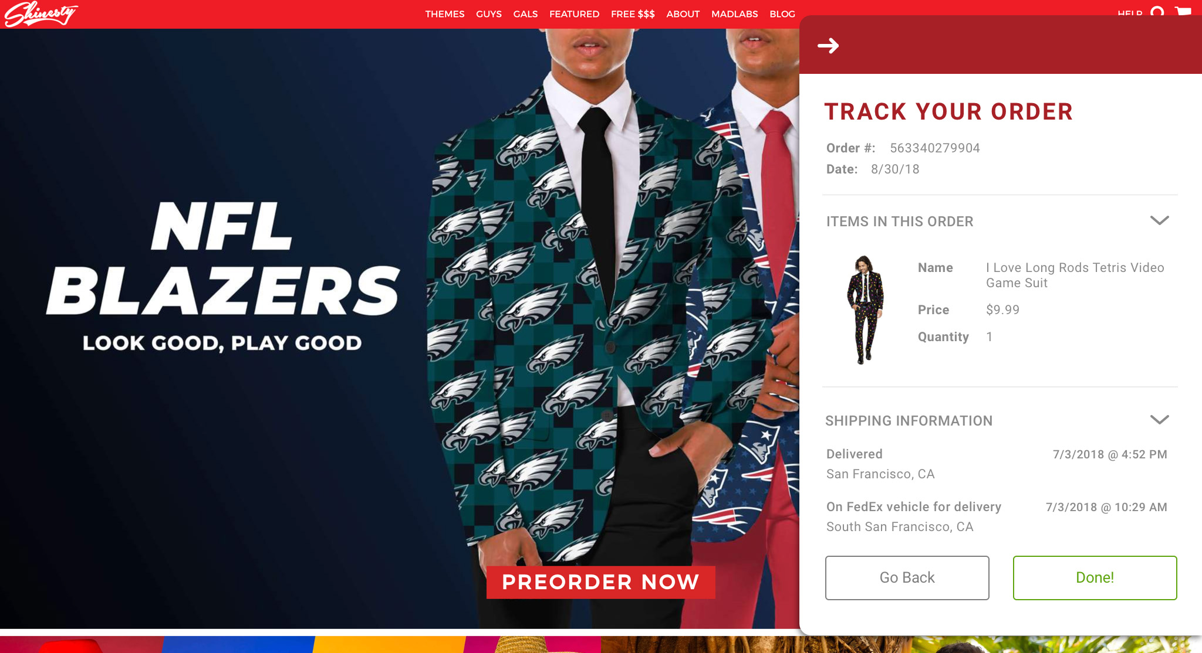
Task: Open the About page link
Action: point(683,14)
